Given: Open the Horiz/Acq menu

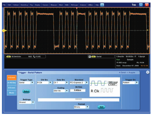Looking at the screenshot, I should click(24, 5).
